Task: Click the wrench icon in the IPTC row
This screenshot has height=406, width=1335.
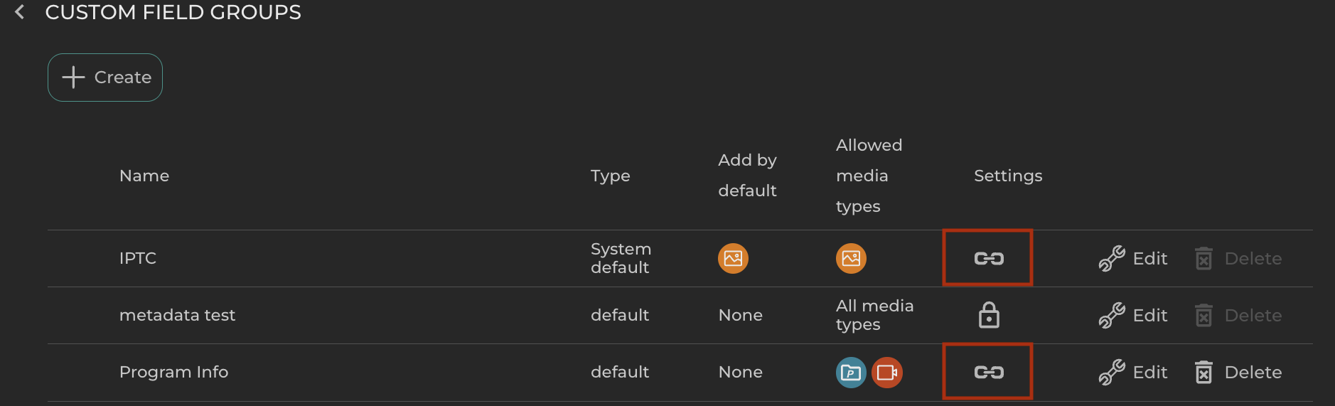Action: [x=1112, y=258]
